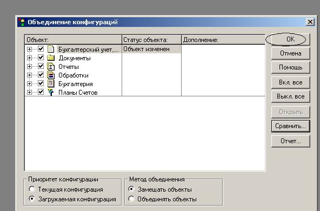This screenshot has width=320, height=211.
Task: Select Текущая конфигурация radio button
Action: pos(32,189)
